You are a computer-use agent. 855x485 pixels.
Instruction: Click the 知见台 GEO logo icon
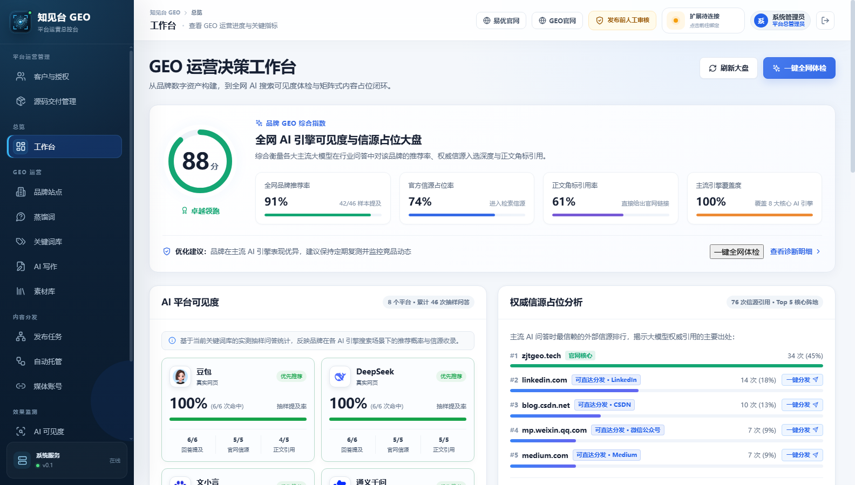pos(21,22)
